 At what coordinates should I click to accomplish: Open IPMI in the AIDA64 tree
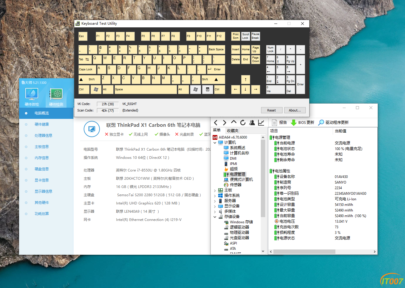[233, 164]
